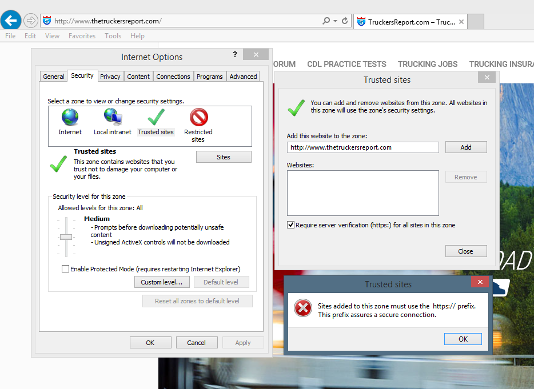
Task: Uncheck Require server verification (https:) checkbox
Action: 291,225
